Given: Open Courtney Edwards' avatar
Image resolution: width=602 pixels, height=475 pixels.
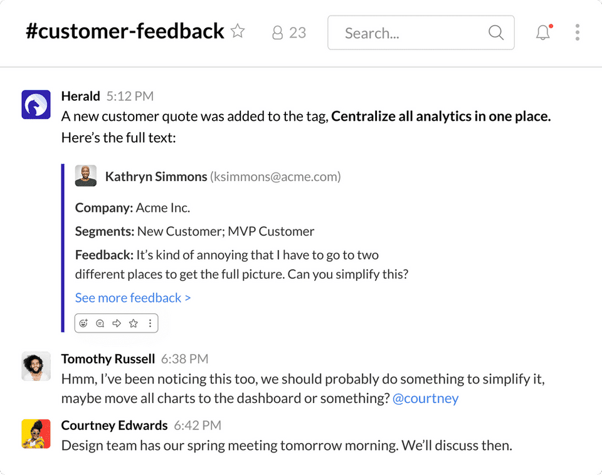Looking at the screenshot, I should pos(36,434).
